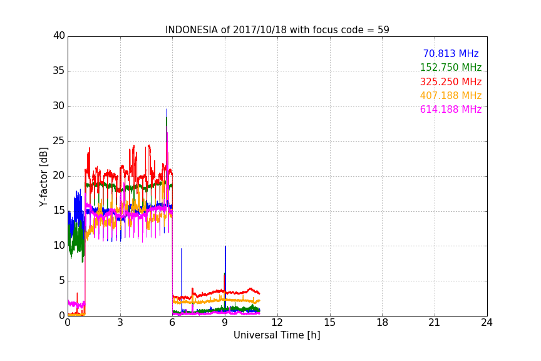
Task: Select the 614.188 MHz legend label
Action: coord(451,109)
